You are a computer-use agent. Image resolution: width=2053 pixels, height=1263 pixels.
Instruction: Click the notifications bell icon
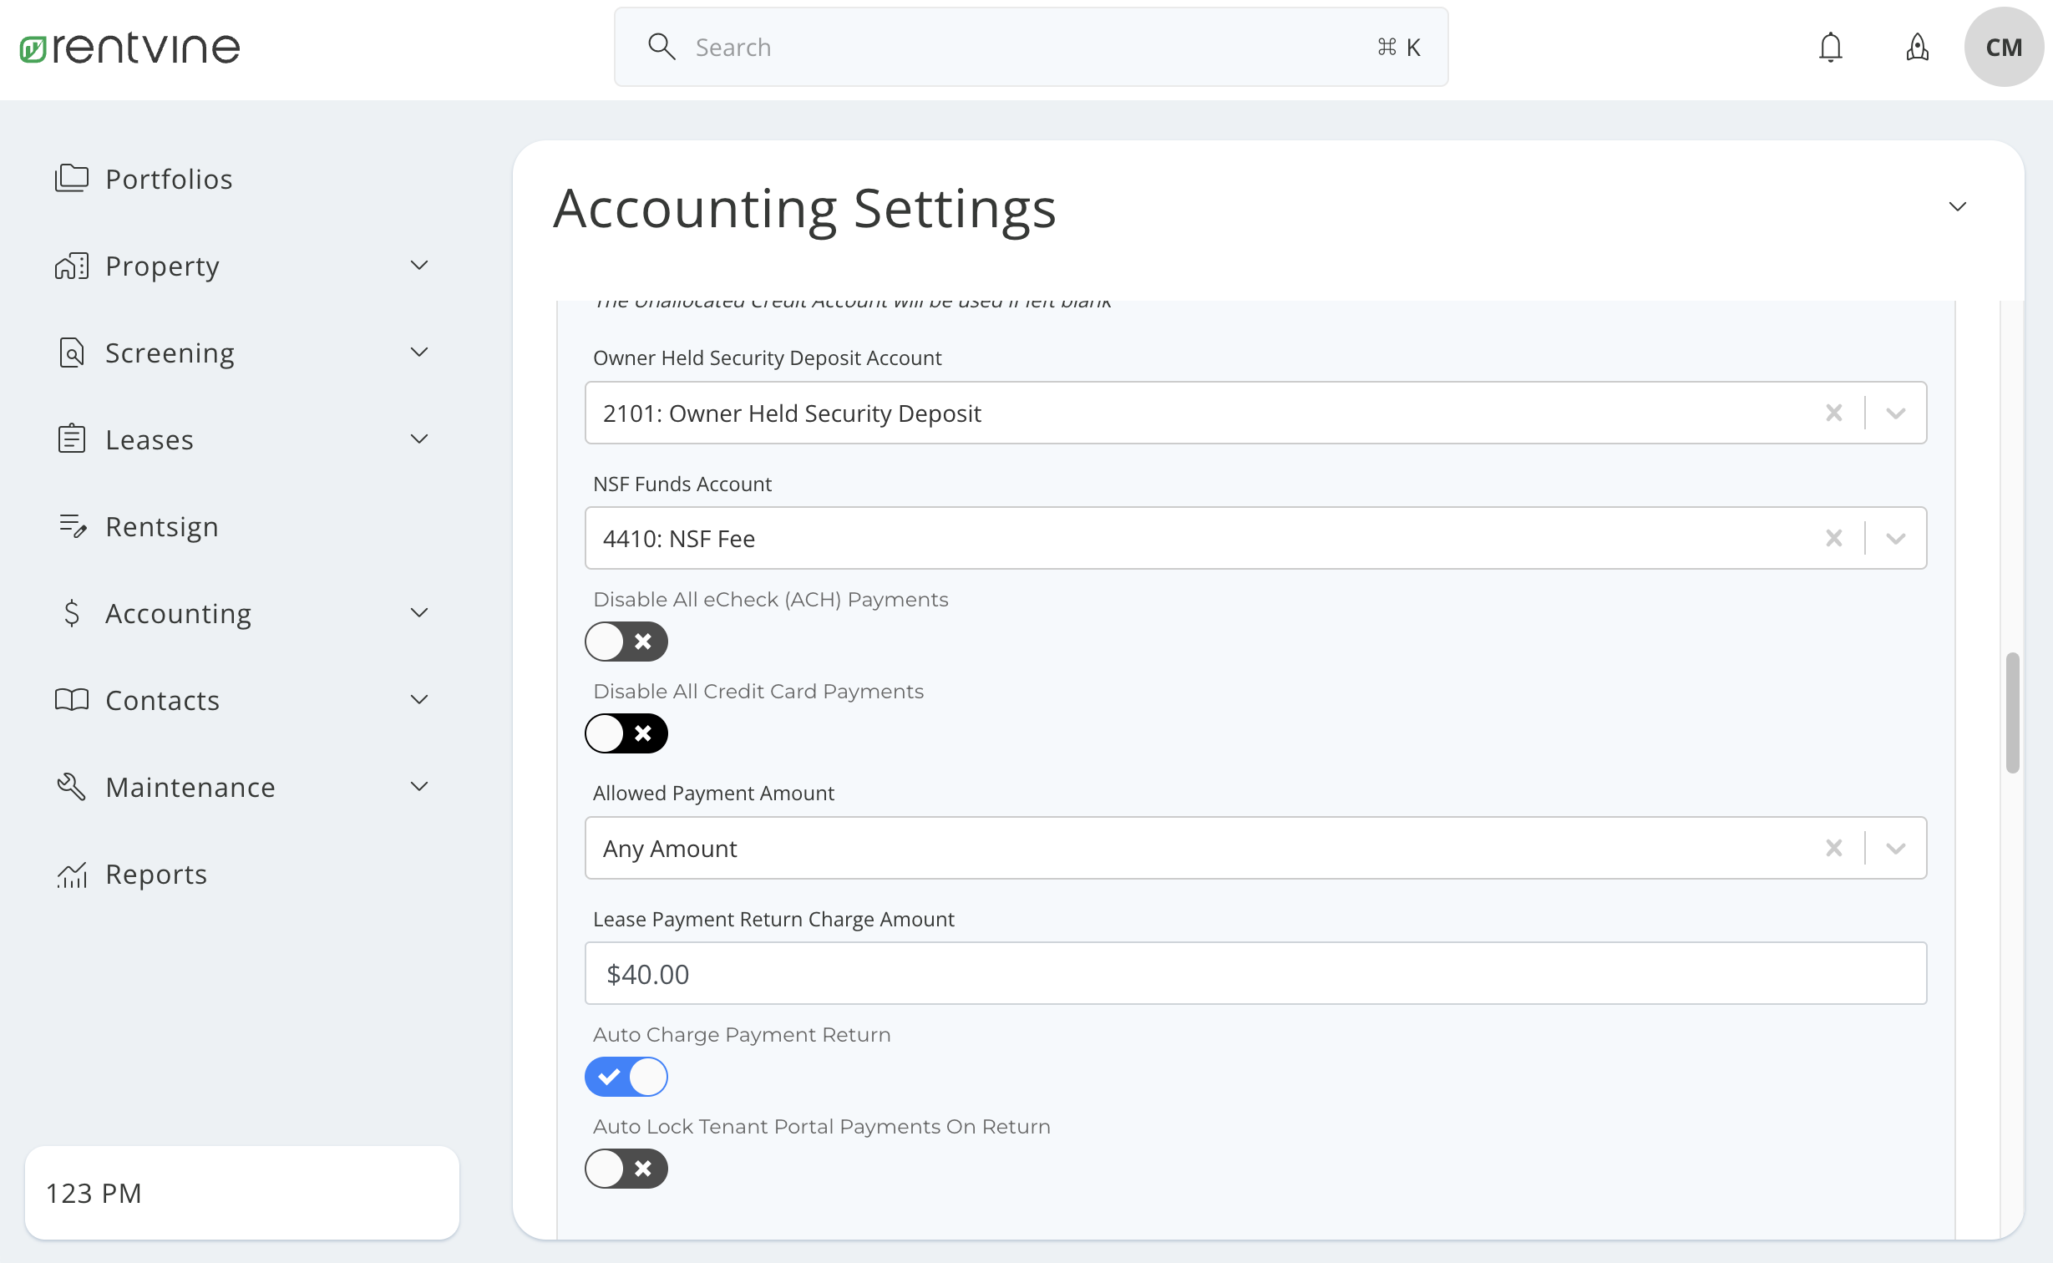(1830, 48)
